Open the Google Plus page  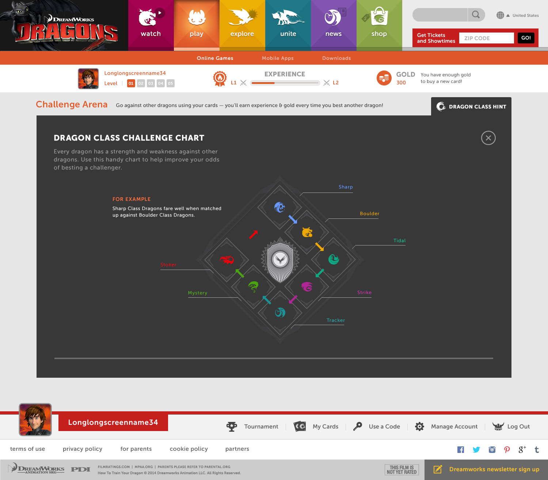[x=522, y=450]
